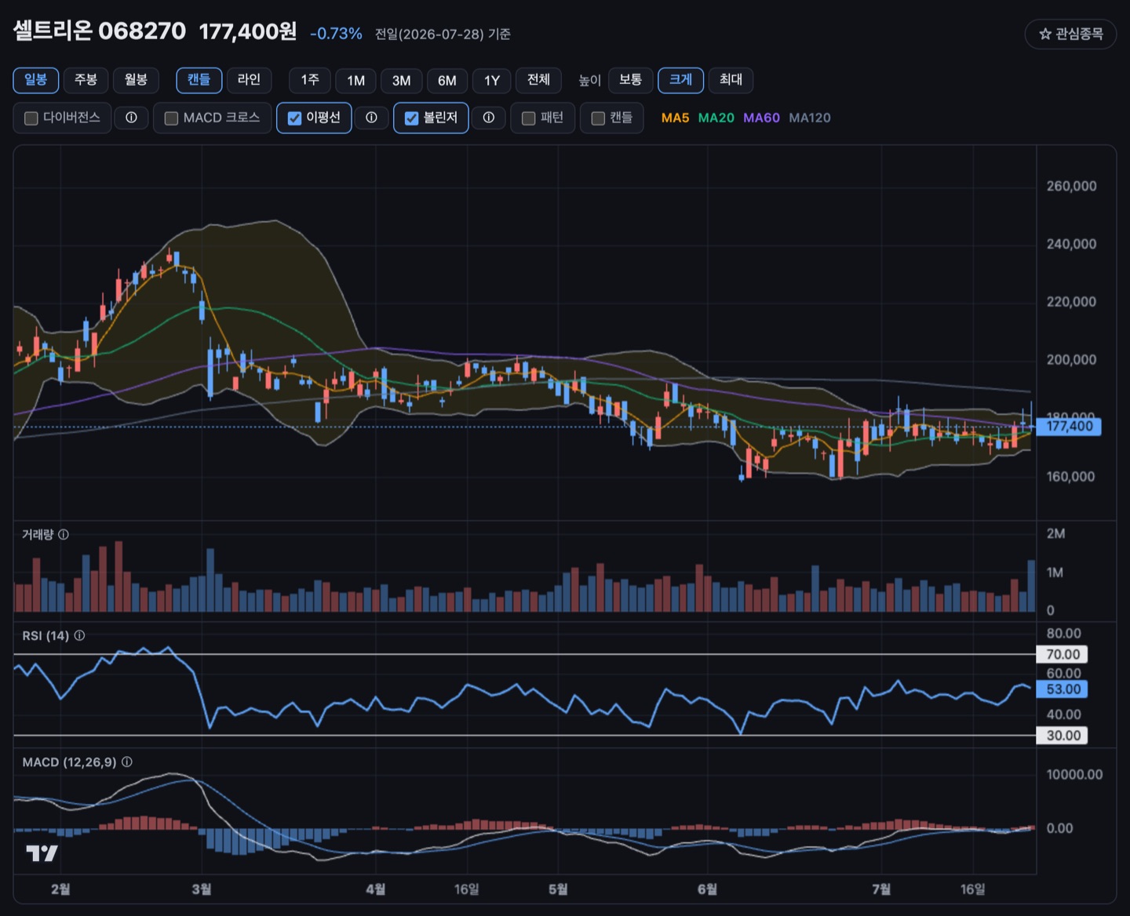Uncheck the 볼린저 checkbox
The height and width of the screenshot is (916, 1130).
(x=411, y=118)
